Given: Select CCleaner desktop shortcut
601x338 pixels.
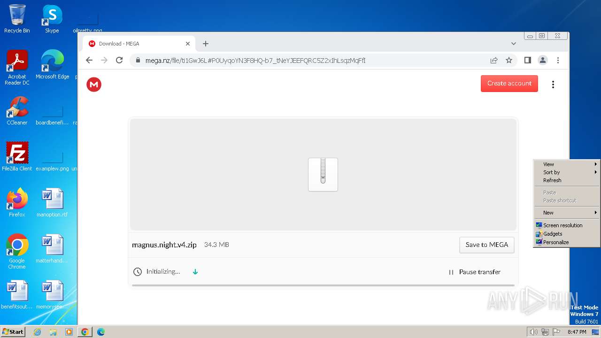Looking at the screenshot, I should [17, 110].
